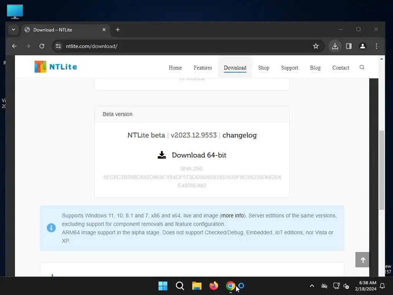Open a new tab with the plus button
393x295 pixels.
click(x=118, y=30)
